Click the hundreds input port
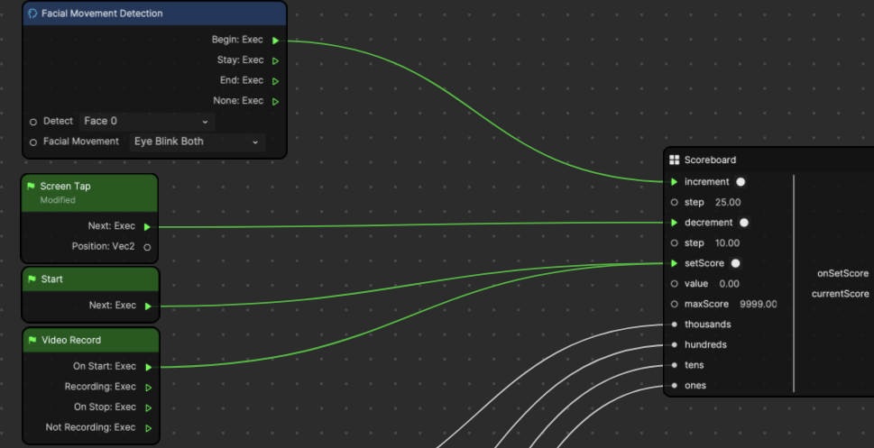 click(675, 345)
